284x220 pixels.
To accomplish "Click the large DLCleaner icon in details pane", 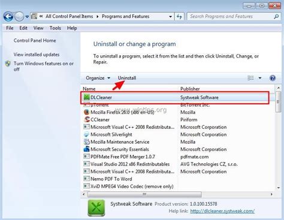I will pos(96,208).
